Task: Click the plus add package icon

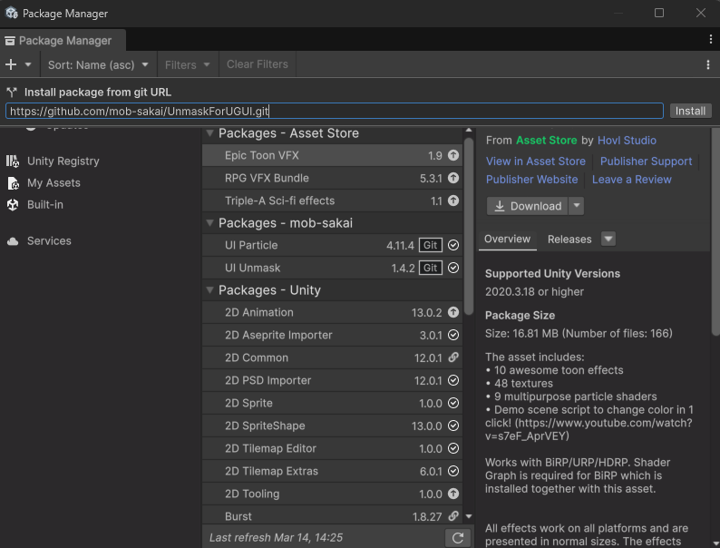Action: [11, 64]
